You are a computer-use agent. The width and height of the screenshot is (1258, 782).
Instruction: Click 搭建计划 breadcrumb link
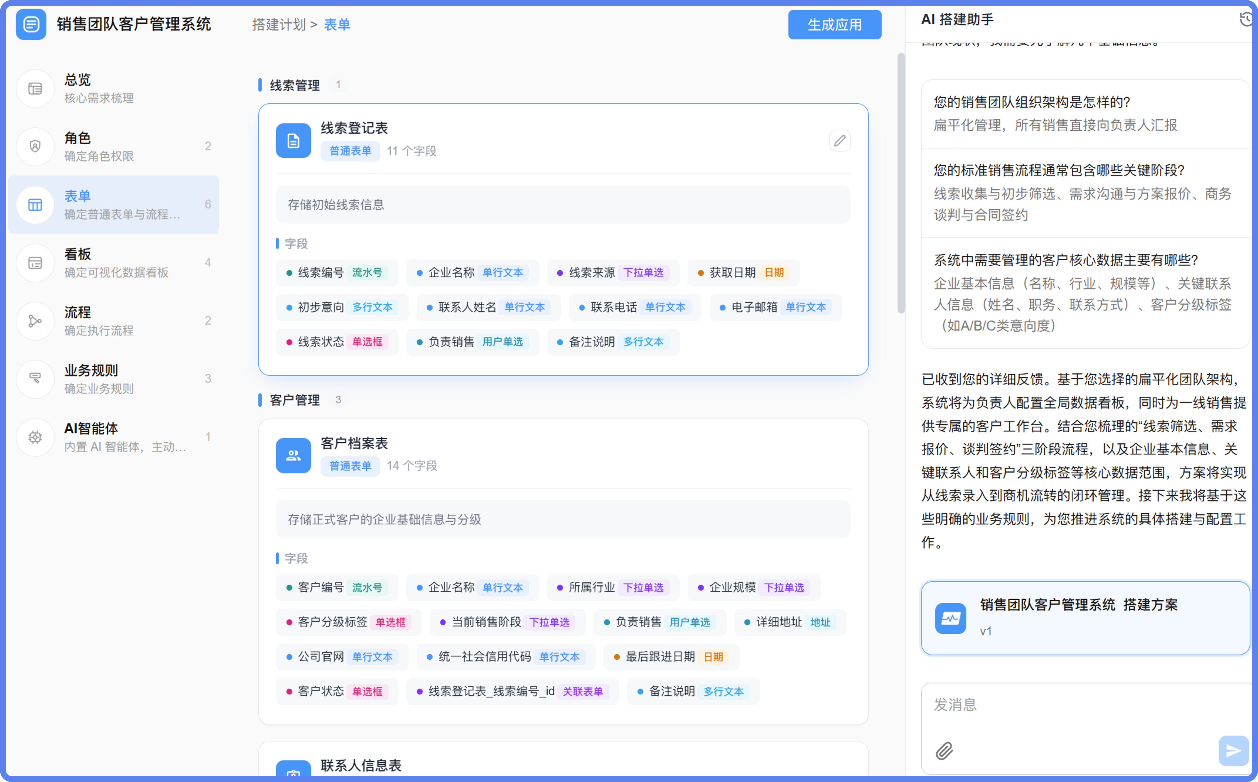(279, 24)
